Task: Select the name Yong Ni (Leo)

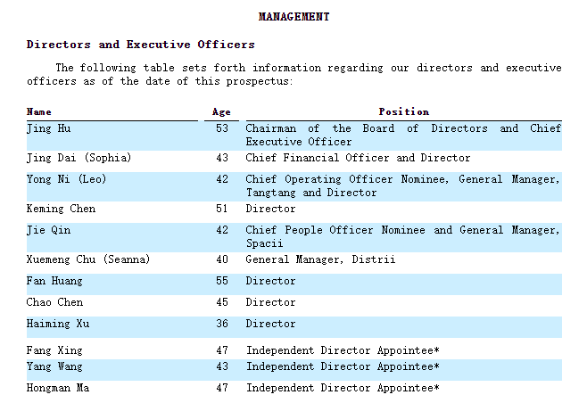Action: [x=67, y=179]
